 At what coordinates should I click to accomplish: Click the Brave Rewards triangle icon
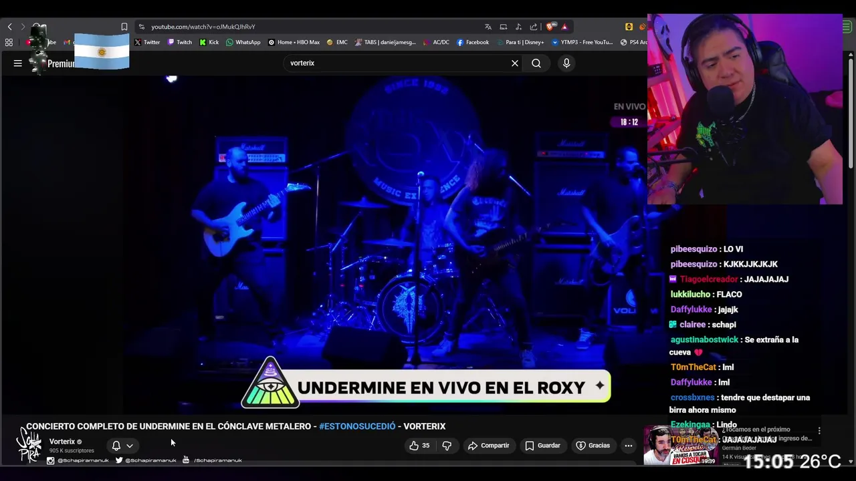tap(564, 27)
